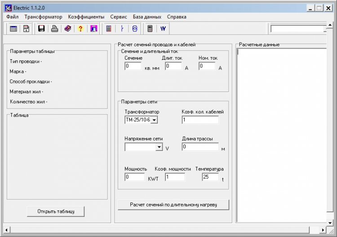Click inside the Расчетные данные text area
Screen dimensions: 337x237
coord(282,135)
